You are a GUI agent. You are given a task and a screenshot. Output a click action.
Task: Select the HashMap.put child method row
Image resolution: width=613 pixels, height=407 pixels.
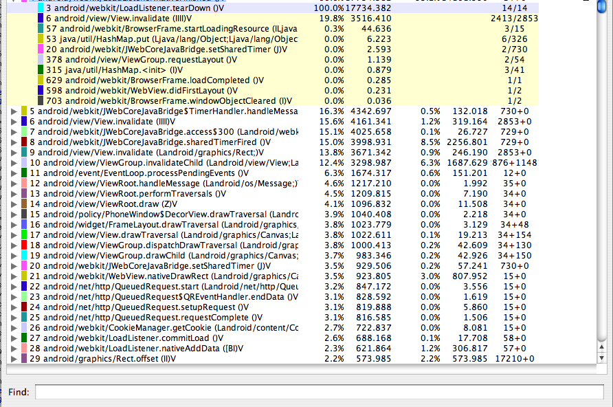coord(172,38)
